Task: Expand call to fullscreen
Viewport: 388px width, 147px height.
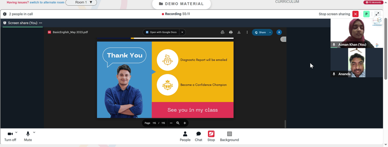Action: [378, 14]
